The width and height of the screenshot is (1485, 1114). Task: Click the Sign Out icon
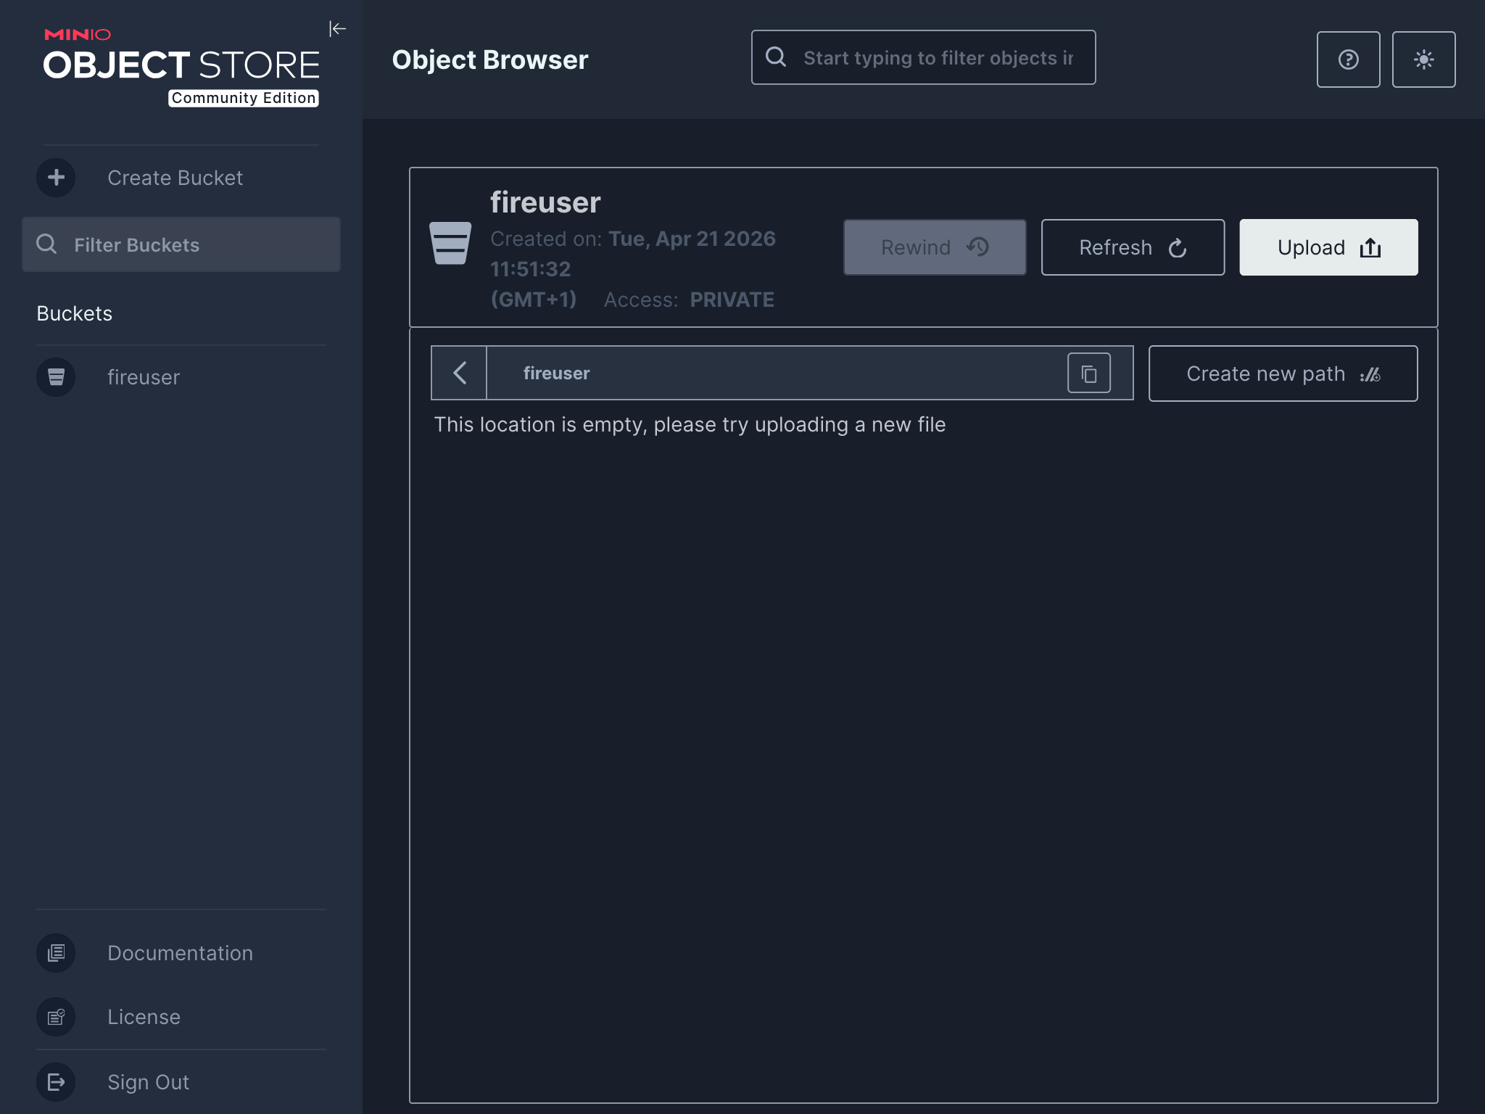click(56, 1082)
